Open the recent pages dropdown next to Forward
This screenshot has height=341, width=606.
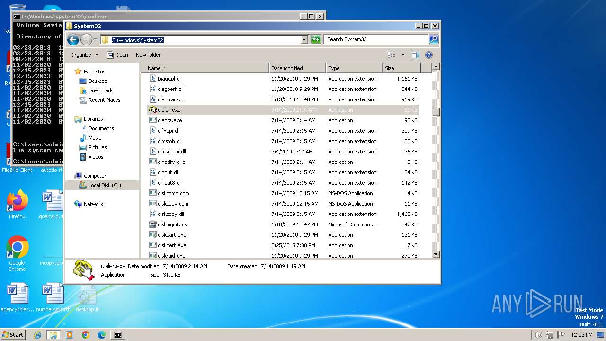[96, 40]
